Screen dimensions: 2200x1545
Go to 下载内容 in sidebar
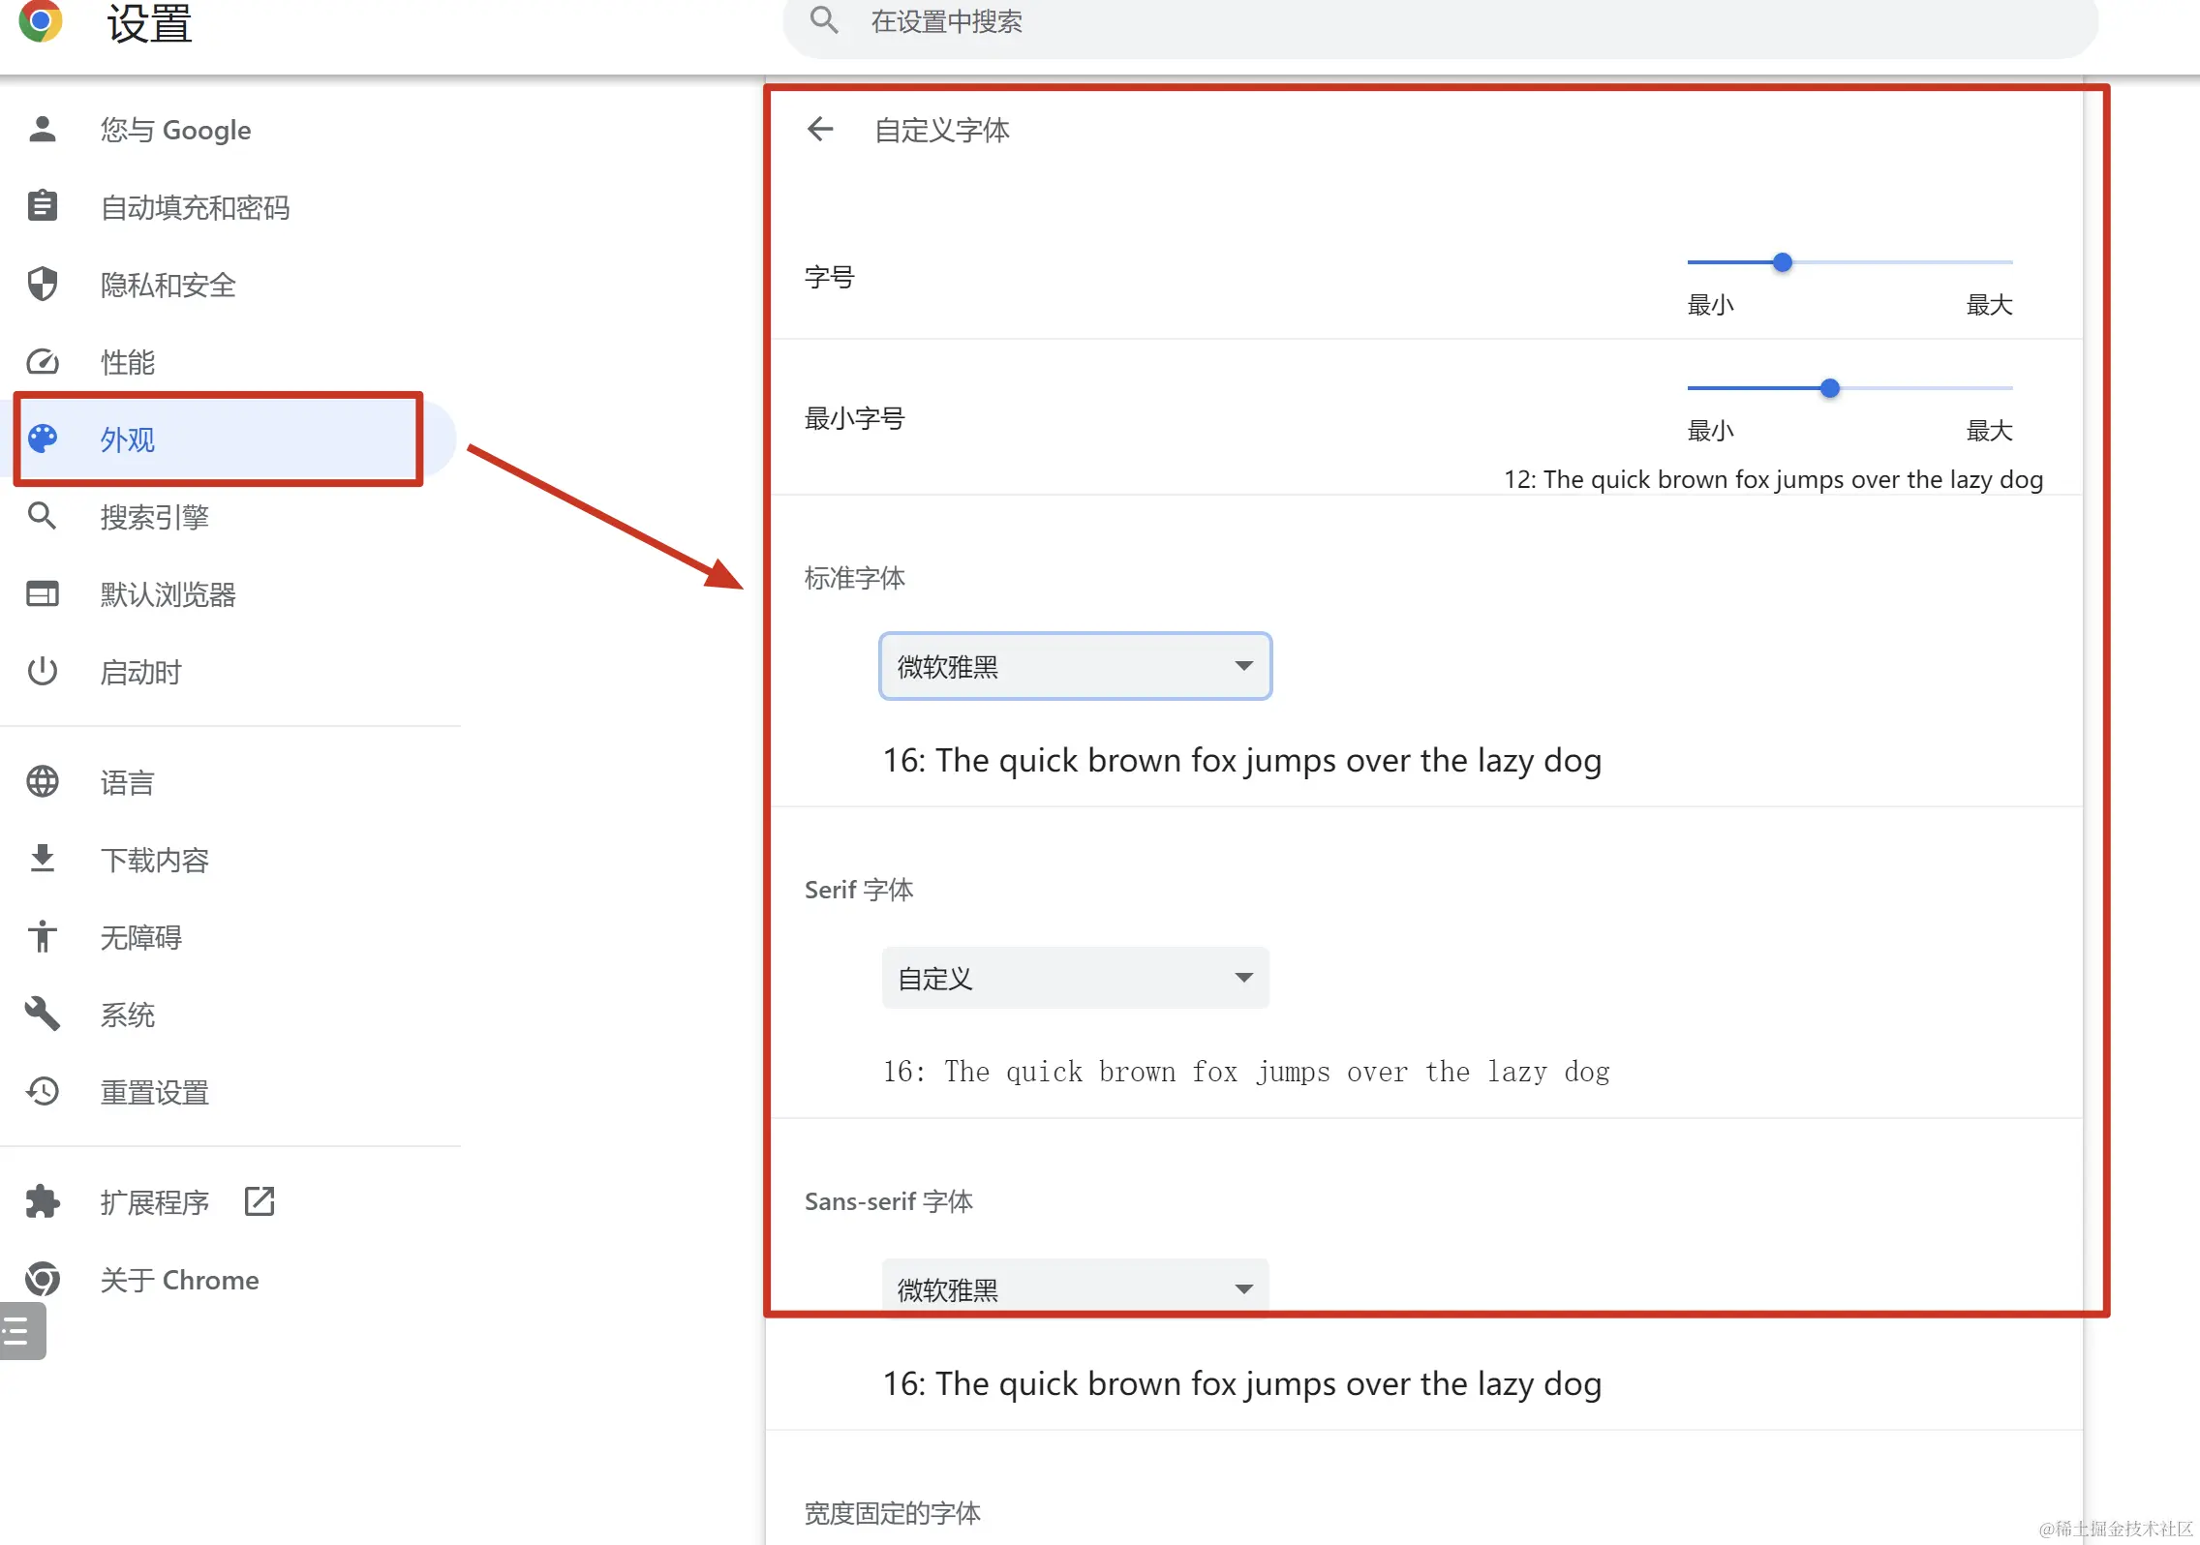tap(155, 860)
